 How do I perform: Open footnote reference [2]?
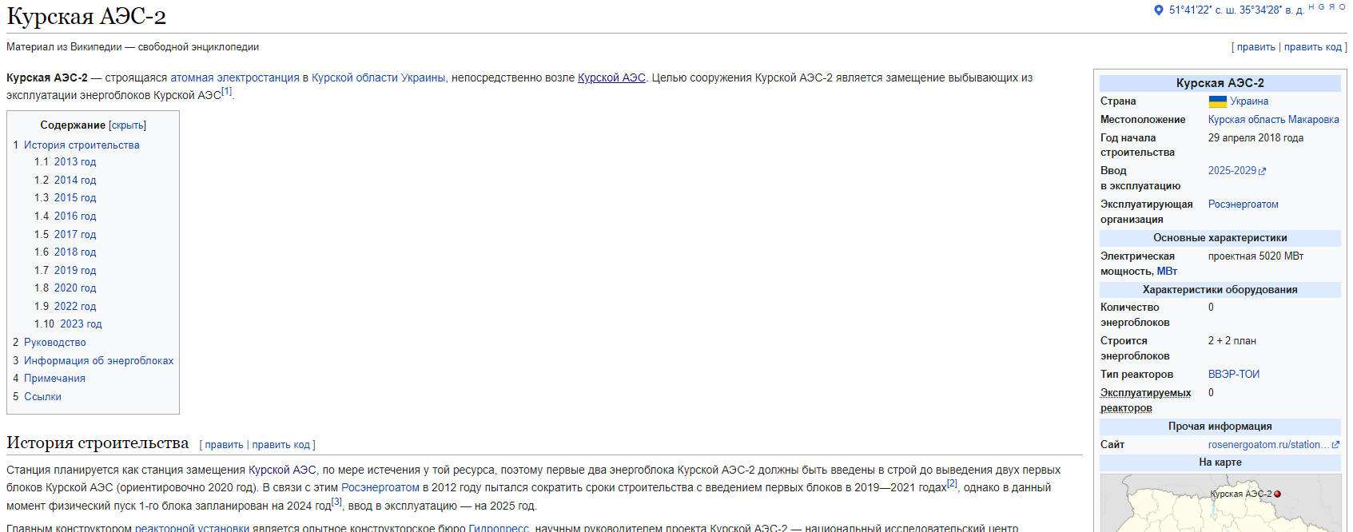[952, 484]
